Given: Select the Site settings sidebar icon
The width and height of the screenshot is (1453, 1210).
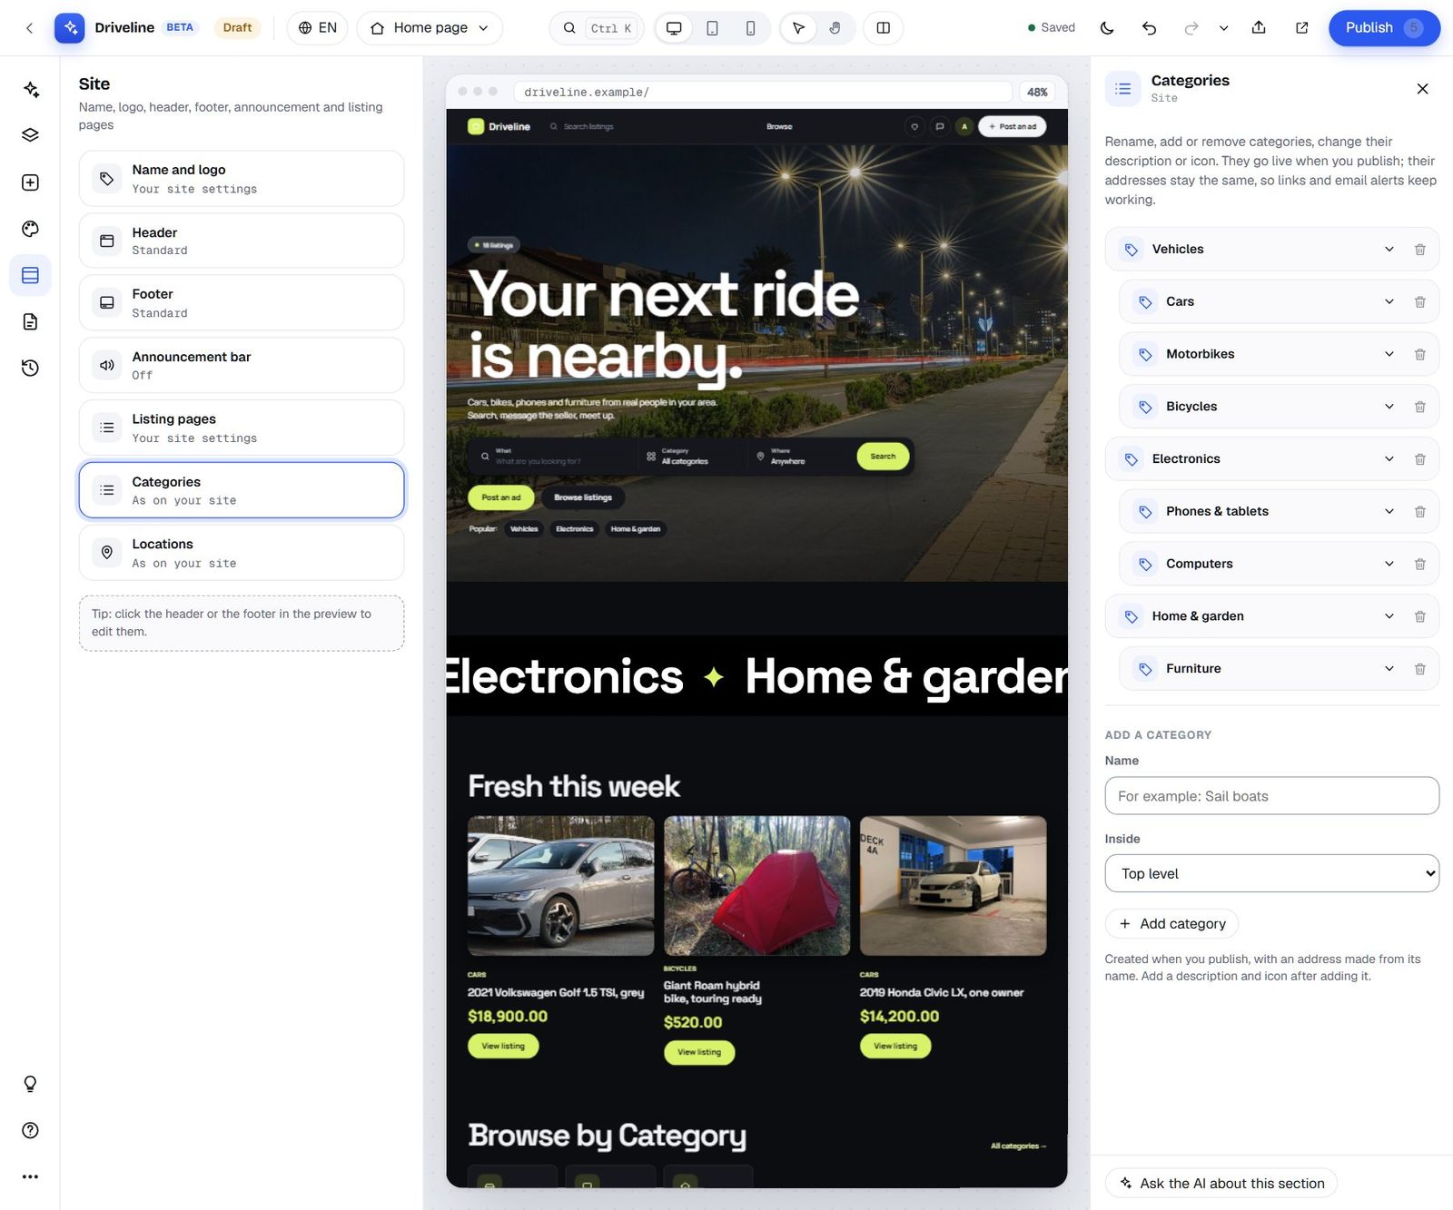Looking at the screenshot, I should pyautogui.click(x=30, y=275).
